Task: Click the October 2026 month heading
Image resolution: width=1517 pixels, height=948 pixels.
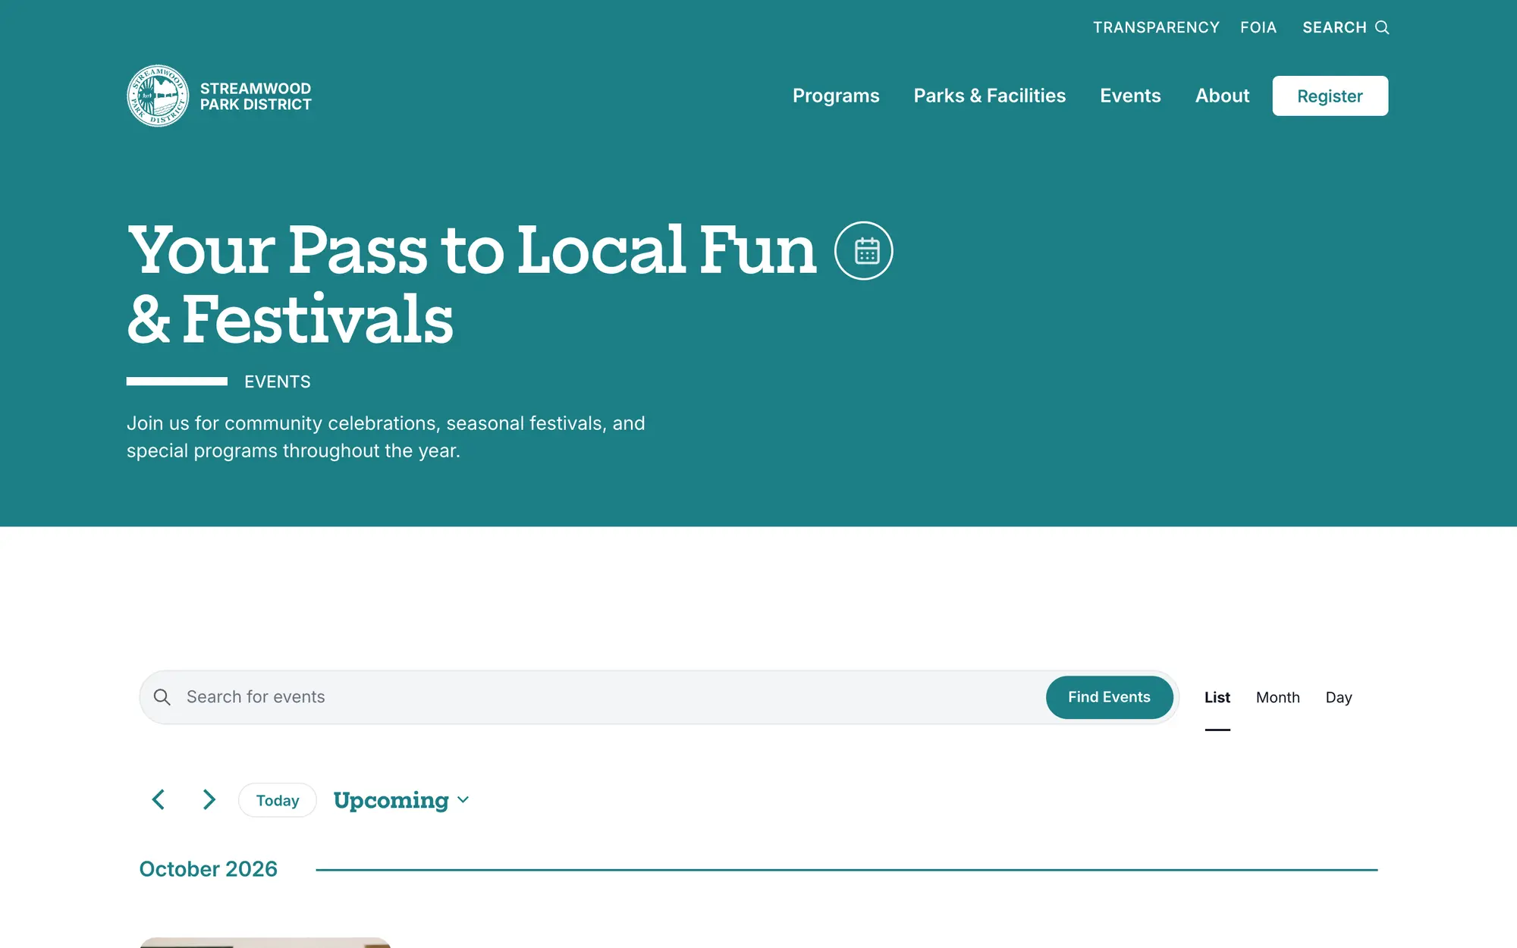Action: (208, 869)
